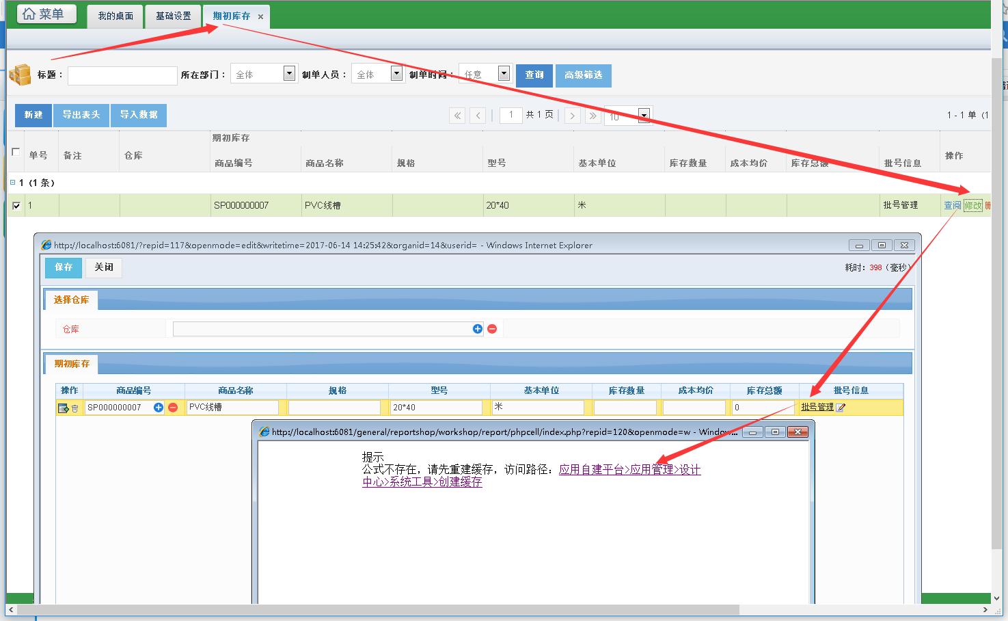The width and height of the screenshot is (1008, 621).
Task: Select the 期初库存 section tab in edit window
Action: pyautogui.click(x=72, y=364)
